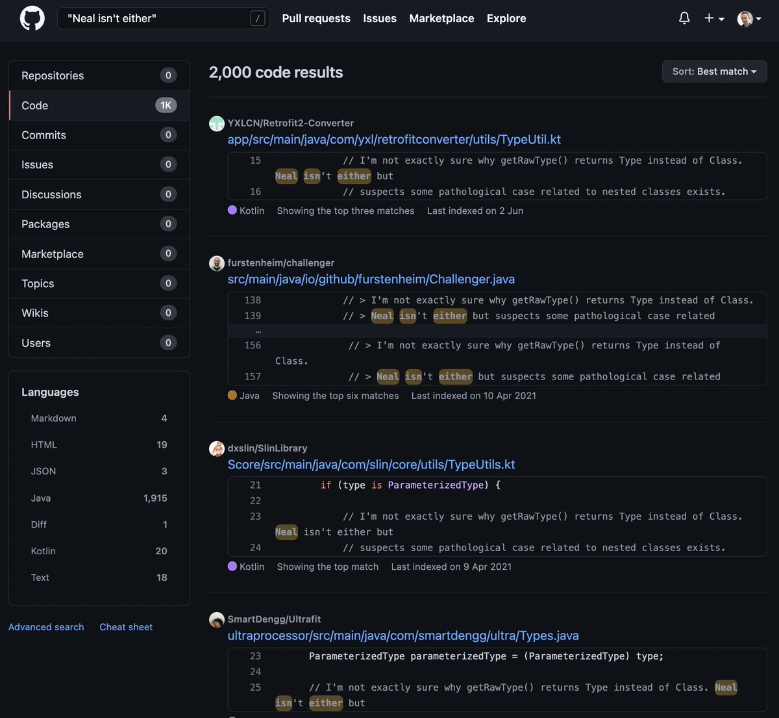Screen dimensions: 779x718
Task: Filter results by Markdown language
Action: [x=99, y=418]
